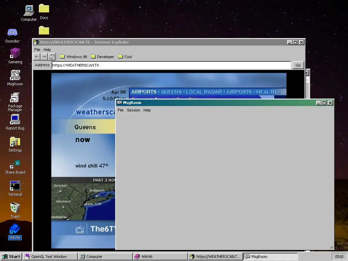
Task: Open the Trash recycle bin
Action: point(15,210)
